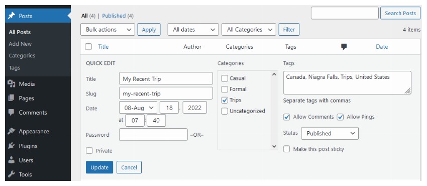Open Comments speech bubble icon in sidebar
This screenshot has width=427, height=186.
tap(11, 113)
